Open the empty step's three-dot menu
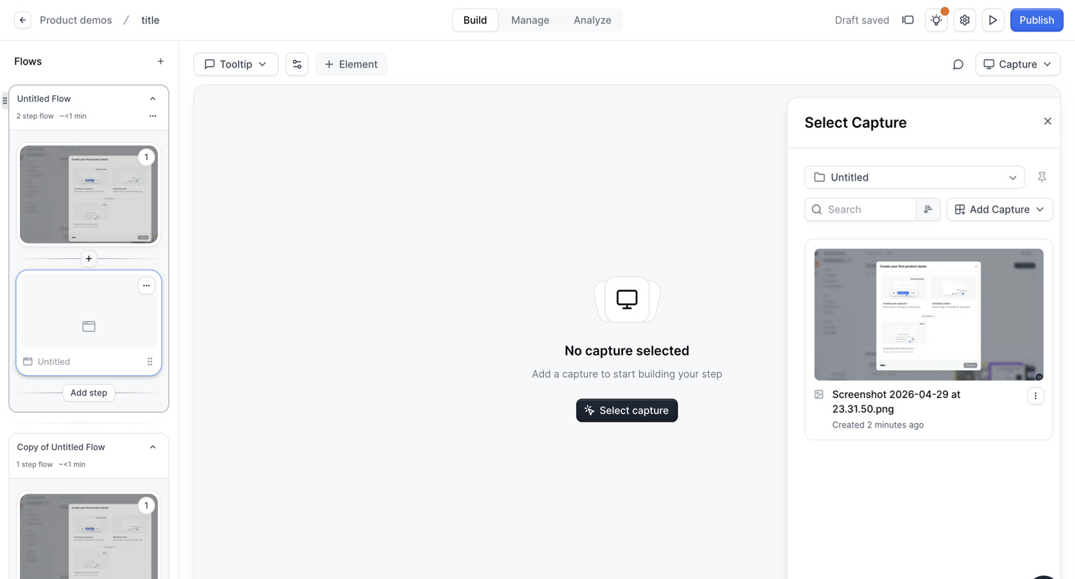The height and width of the screenshot is (579, 1075). (x=146, y=285)
